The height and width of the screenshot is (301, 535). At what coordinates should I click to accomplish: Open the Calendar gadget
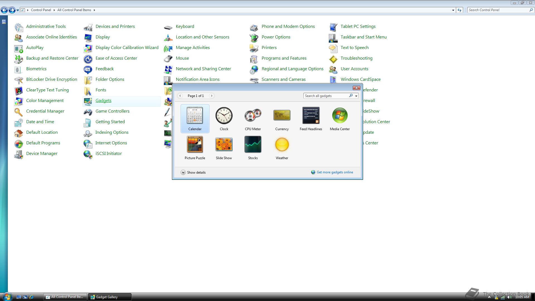(195, 119)
